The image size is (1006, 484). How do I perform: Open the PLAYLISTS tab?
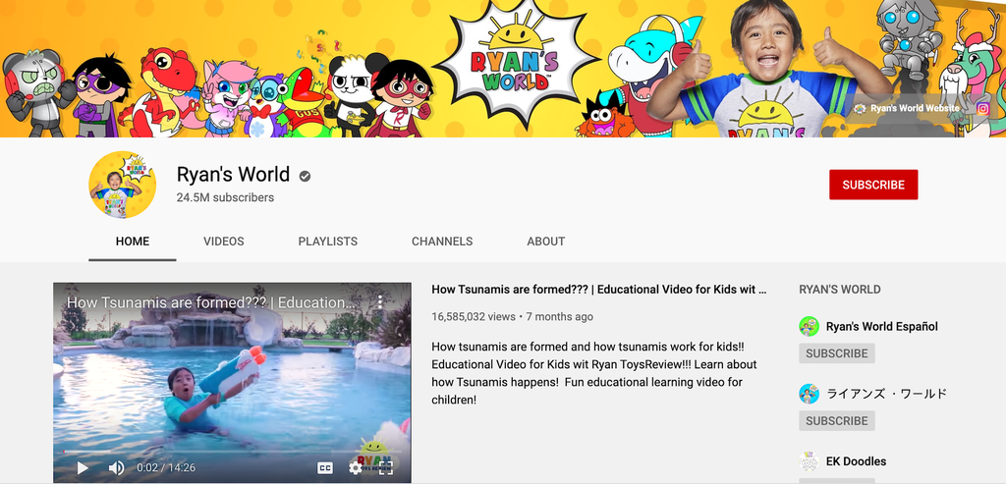[x=328, y=242]
